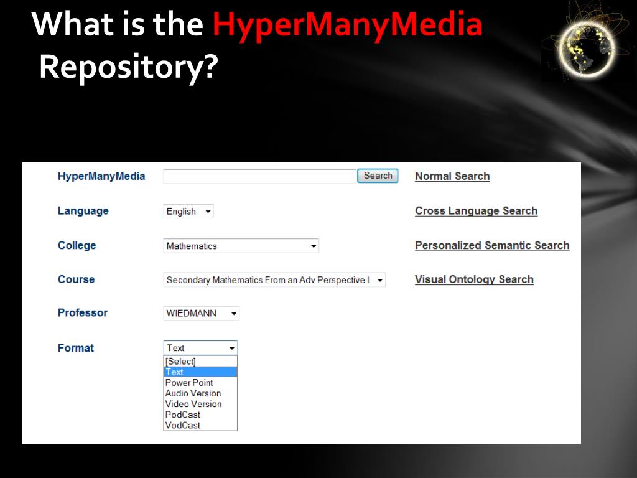This screenshot has height=478, width=637.
Task: Click the Search button
Action: click(x=378, y=176)
